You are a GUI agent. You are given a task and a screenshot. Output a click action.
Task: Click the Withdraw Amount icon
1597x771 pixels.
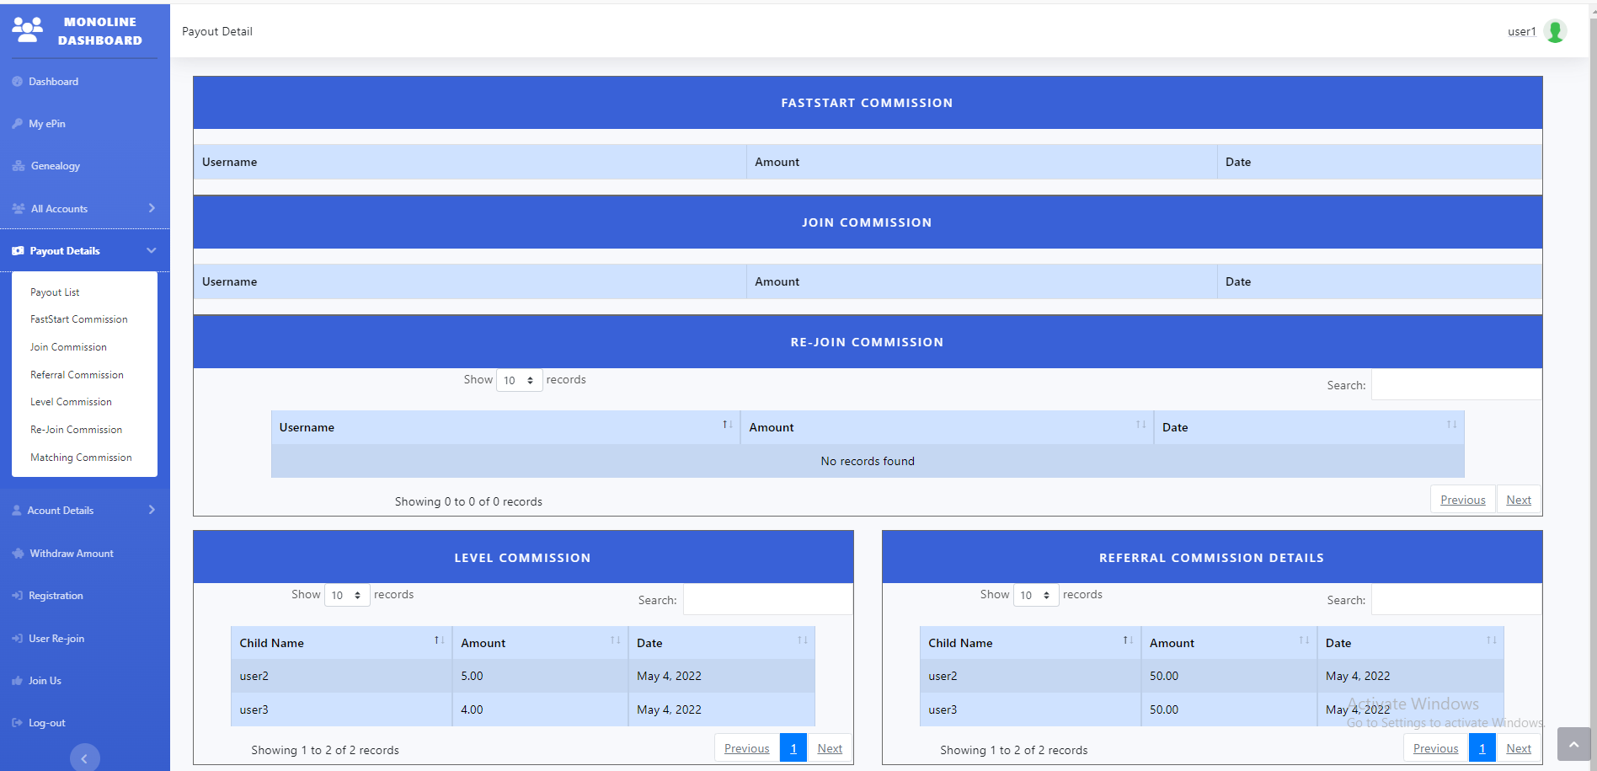click(18, 554)
